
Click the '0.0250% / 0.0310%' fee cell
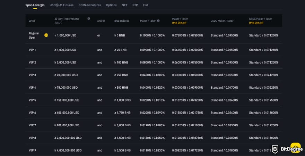(x=152, y=100)
